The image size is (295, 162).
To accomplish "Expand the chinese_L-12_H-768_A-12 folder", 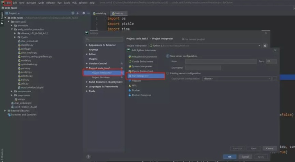I will coord(15,33).
